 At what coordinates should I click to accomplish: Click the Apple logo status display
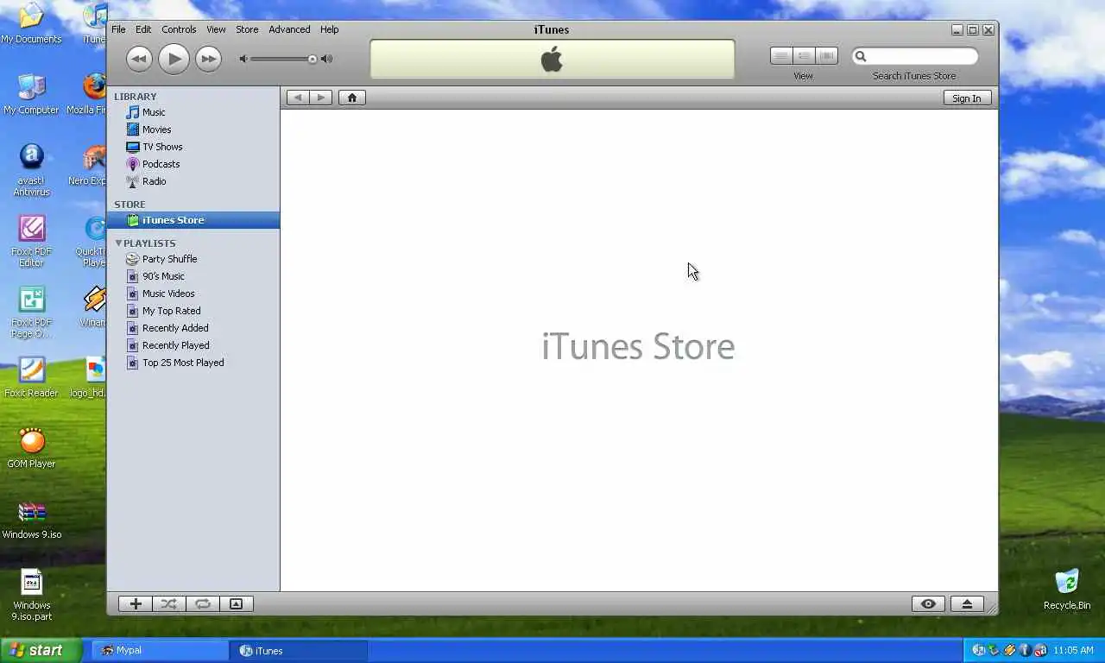point(552,60)
